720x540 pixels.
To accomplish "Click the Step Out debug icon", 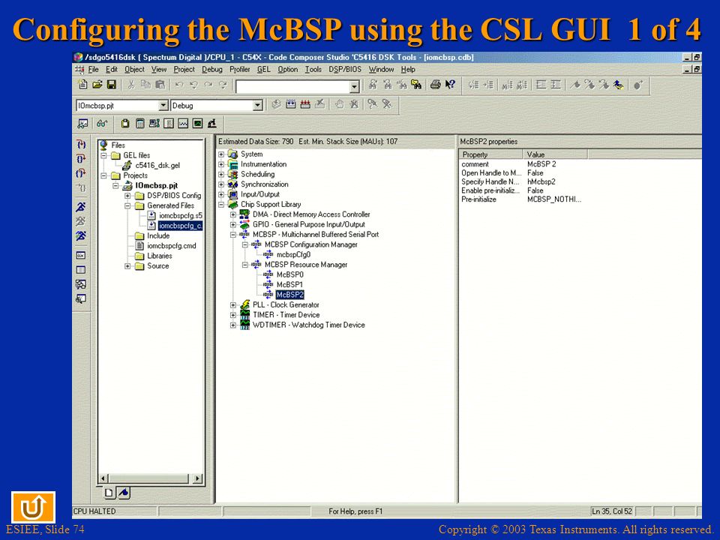I will tap(81, 173).
